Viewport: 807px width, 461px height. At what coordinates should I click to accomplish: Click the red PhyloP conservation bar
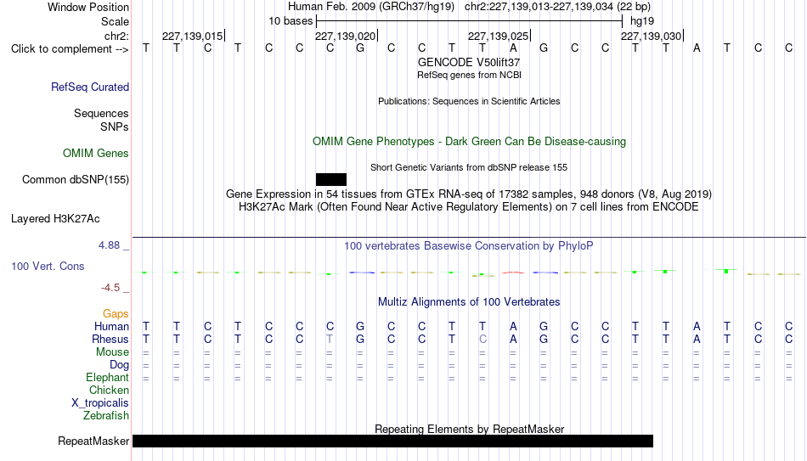(x=513, y=273)
